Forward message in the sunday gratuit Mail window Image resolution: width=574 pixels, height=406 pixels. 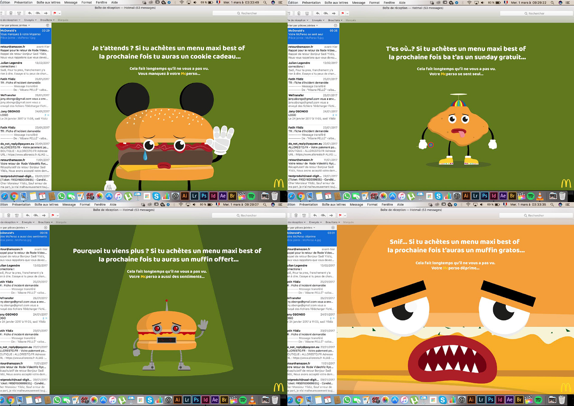(x=334, y=13)
